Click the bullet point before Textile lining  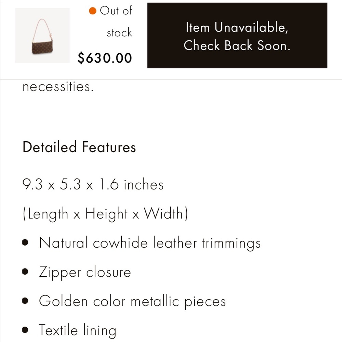tap(25, 330)
